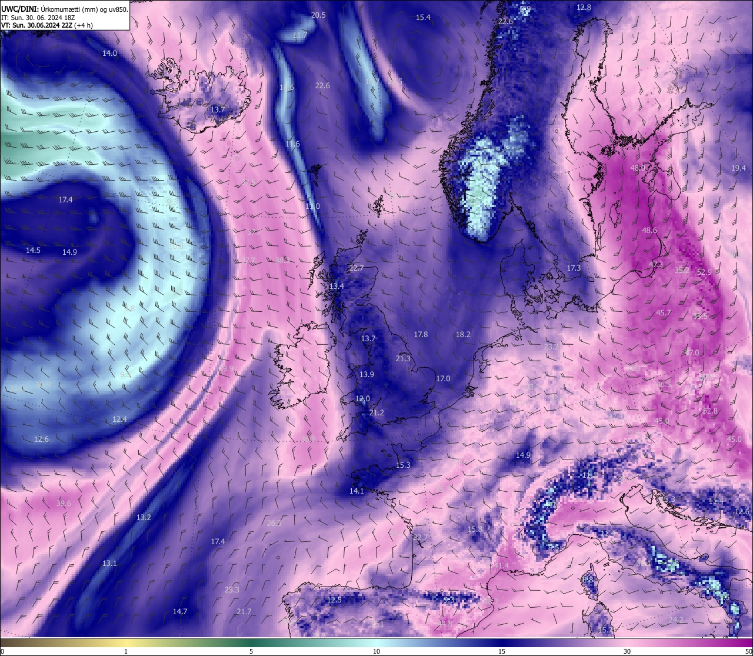Click the 12.4 value label
The width and height of the screenshot is (753, 656).
coord(119,419)
